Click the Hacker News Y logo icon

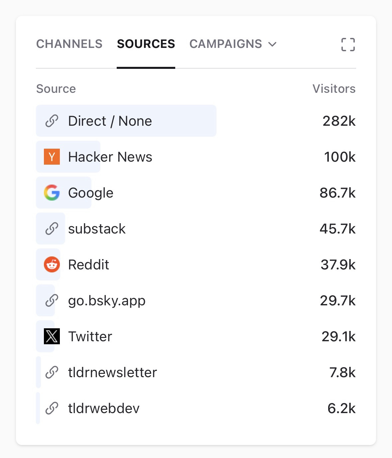pos(52,157)
